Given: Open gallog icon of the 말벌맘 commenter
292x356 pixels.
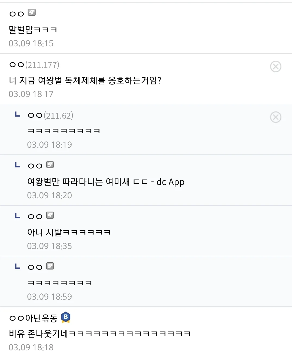Looking at the screenshot, I should [x=32, y=12].
